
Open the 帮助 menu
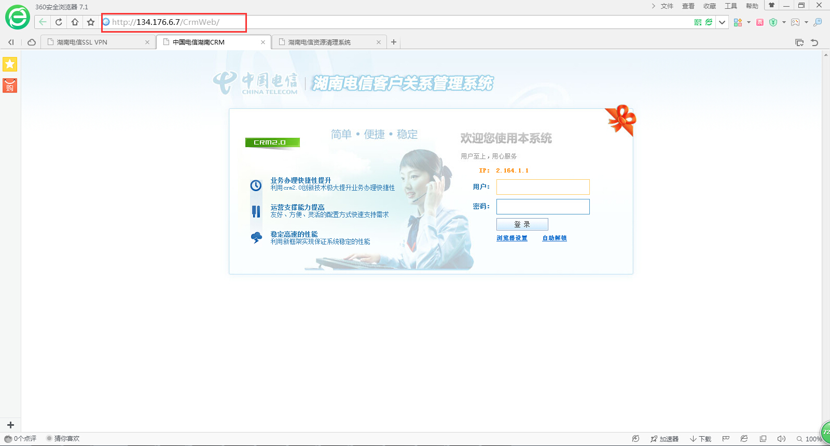(752, 6)
